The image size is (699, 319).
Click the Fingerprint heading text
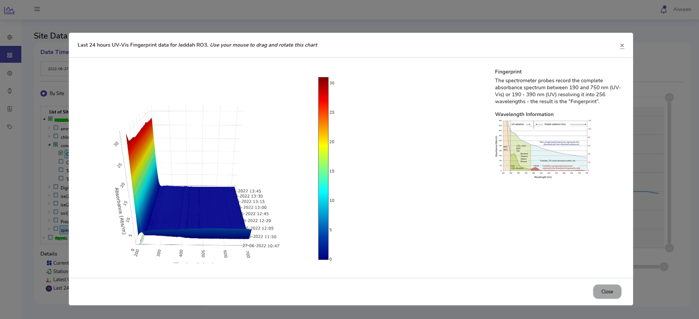(508, 72)
